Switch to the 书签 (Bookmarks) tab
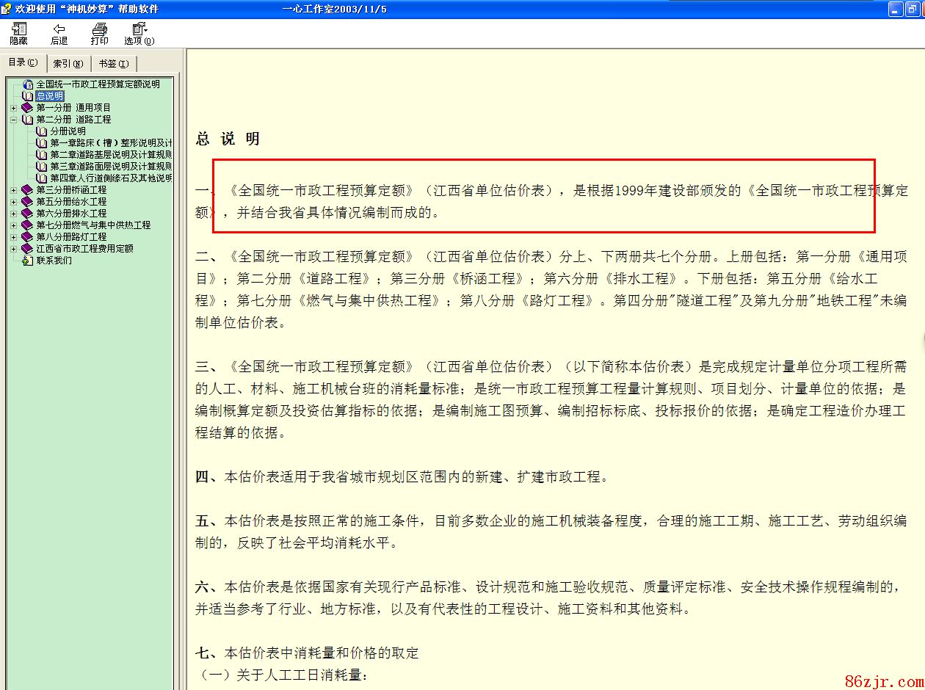The height and width of the screenshot is (690, 925). [x=114, y=63]
